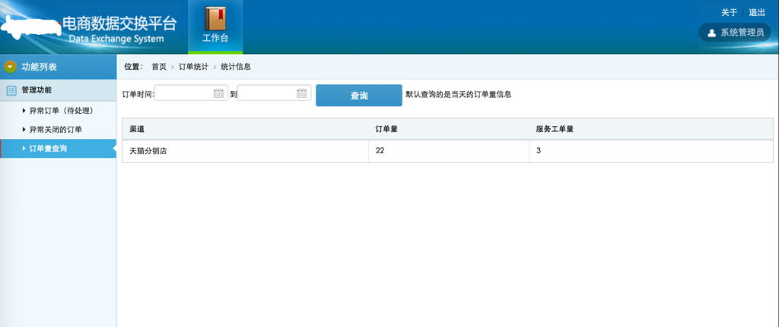
Task: Open the 关于 link
Action: click(x=729, y=12)
